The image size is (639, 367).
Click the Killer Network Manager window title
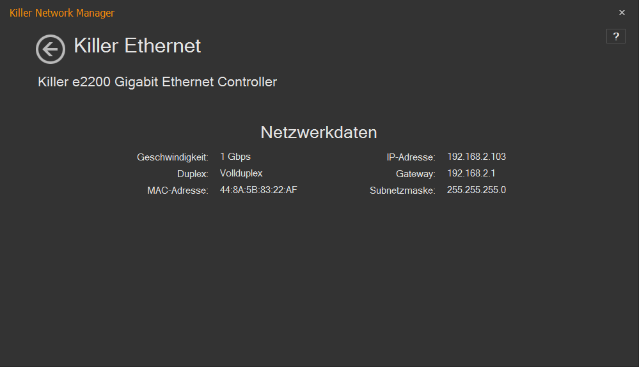click(62, 13)
